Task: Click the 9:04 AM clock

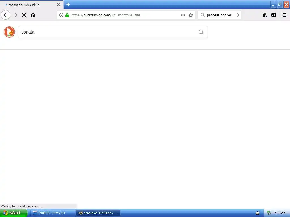Action: tap(280, 213)
